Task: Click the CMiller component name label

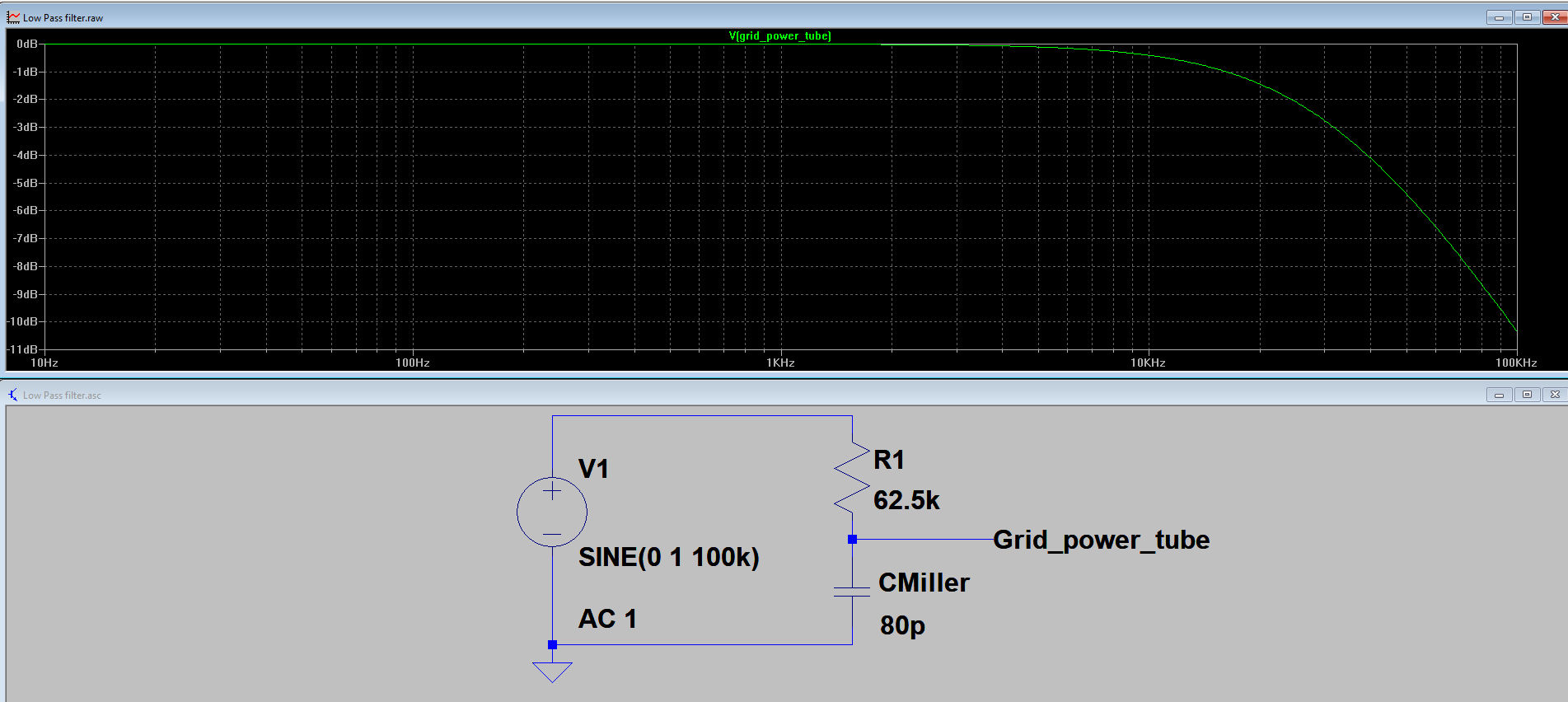Action: (x=924, y=583)
